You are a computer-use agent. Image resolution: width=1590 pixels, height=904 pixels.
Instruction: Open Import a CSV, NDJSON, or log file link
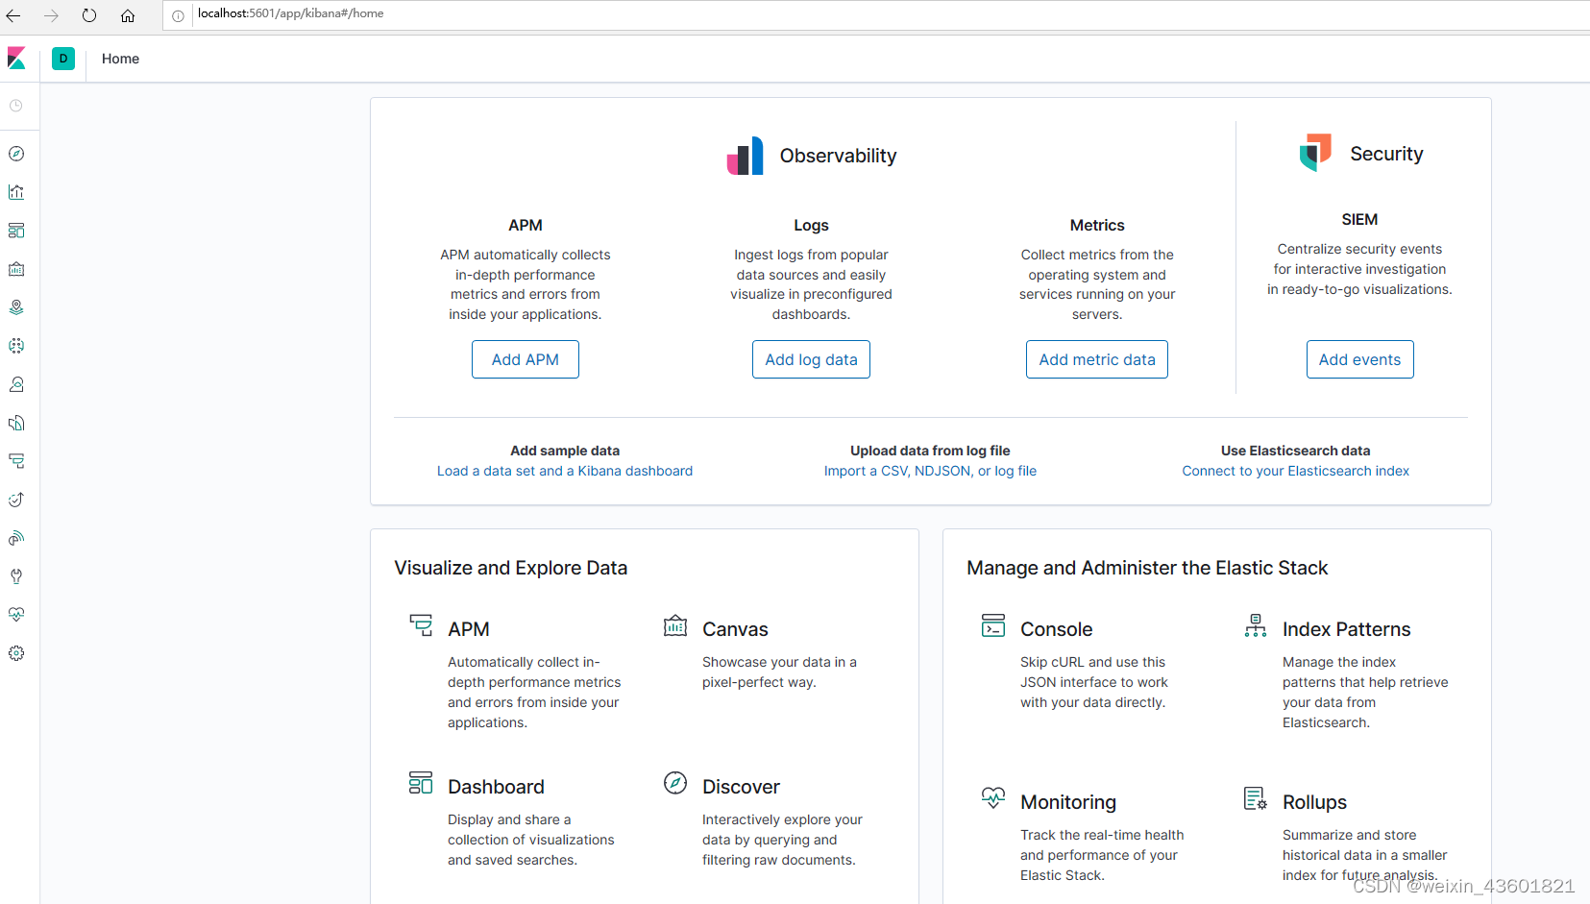[930, 471]
